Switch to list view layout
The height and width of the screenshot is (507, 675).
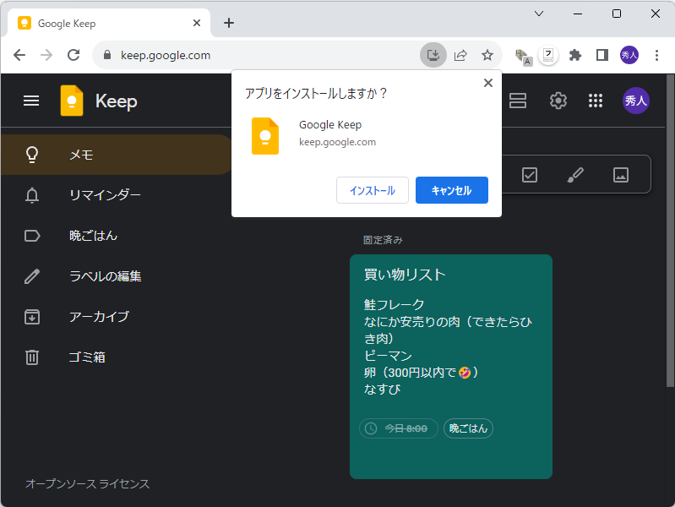(x=518, y=101)
